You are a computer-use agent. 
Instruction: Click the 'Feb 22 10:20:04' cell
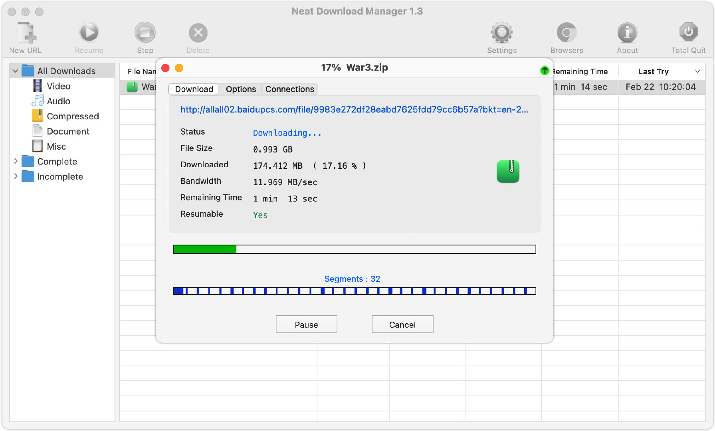661,87
